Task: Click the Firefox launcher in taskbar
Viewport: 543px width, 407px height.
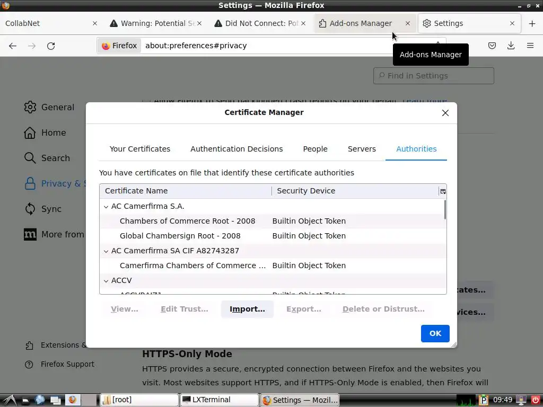Action: pos(72,400)
